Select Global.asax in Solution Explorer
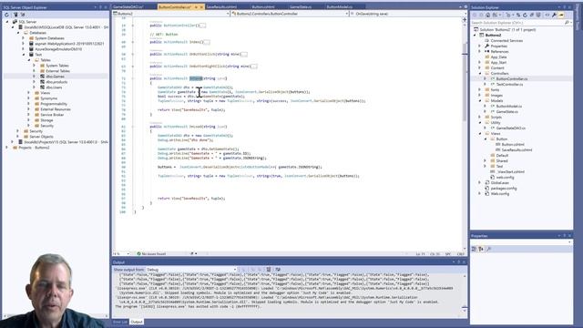Screen dimensions: 583x328 tap(500, 182)
